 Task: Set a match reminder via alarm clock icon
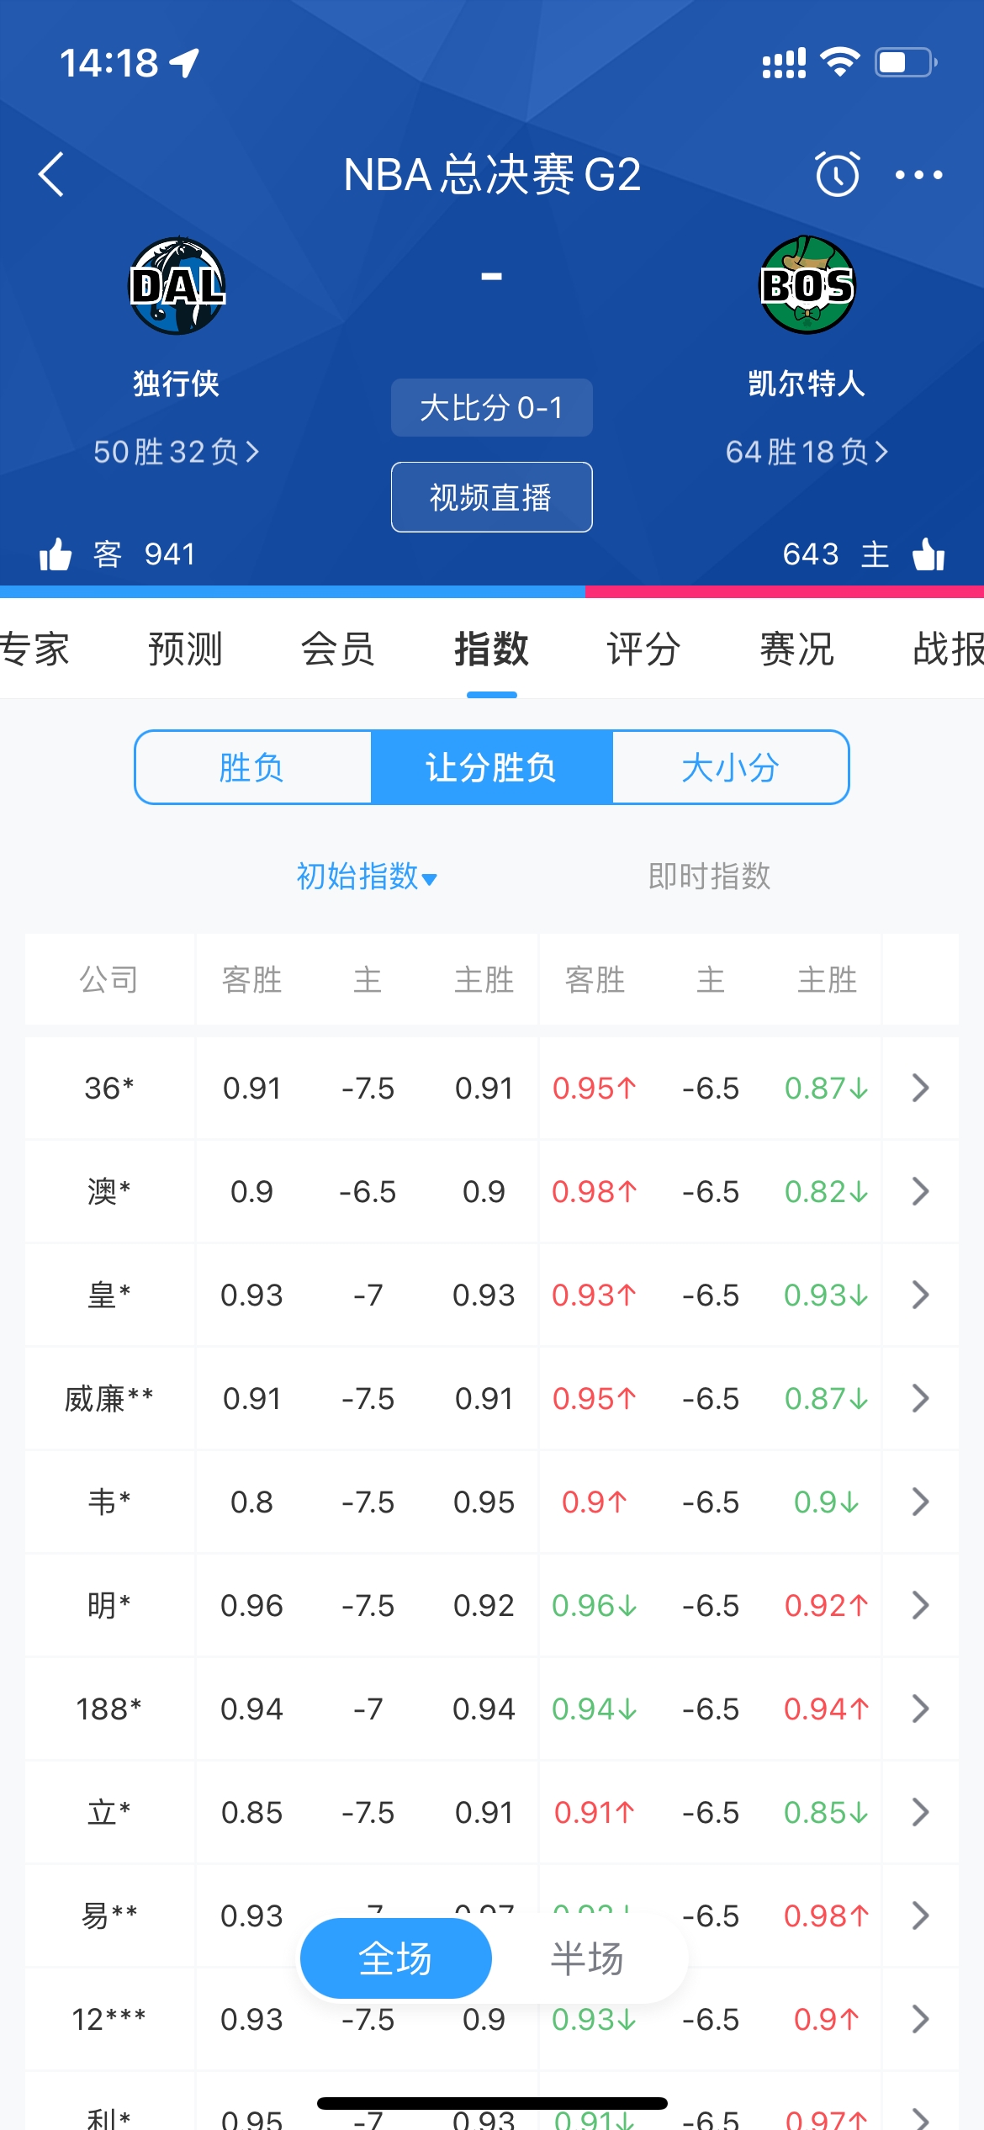pos(837,174)
